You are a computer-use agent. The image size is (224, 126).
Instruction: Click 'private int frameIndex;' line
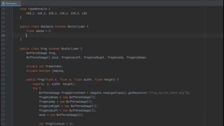coord(44,66)
